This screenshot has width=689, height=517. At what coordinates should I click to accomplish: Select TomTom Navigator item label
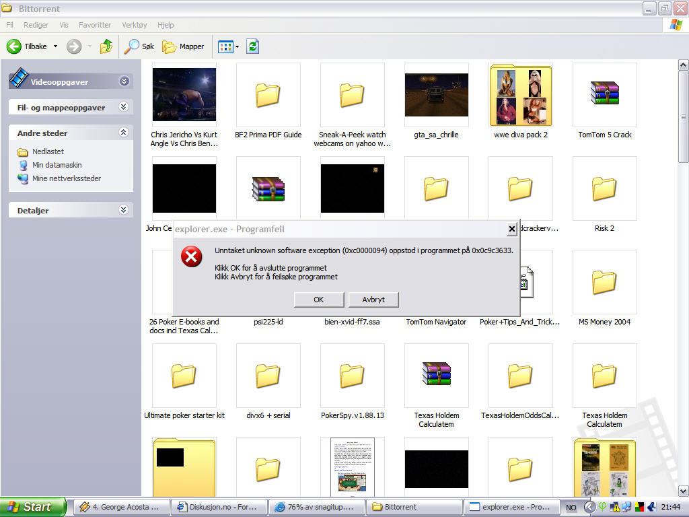pos(436,322)
